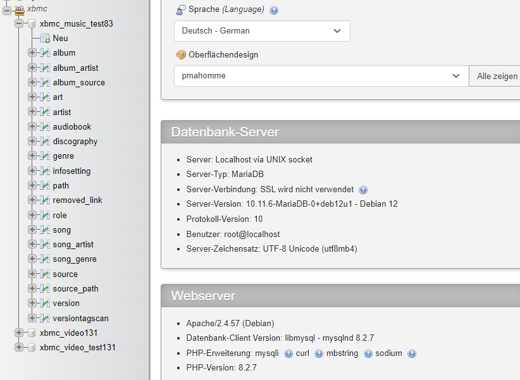Click the database icon for xbmc_video131
The height and width of the screenshot is (380, 520).
32,333
